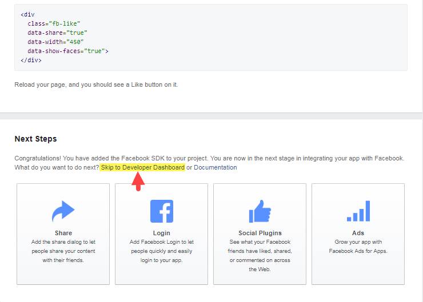
Task: Open Skip to Developer Dashboard link
Action: [x=142, y=167]
